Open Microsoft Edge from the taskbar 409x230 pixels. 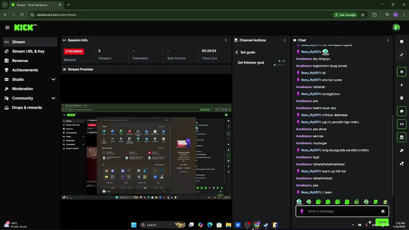click(x=210, y=225)
